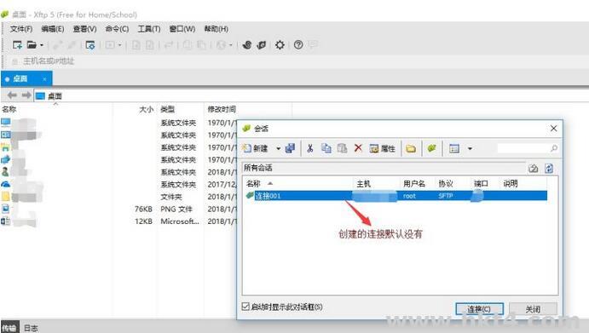Sort sessions by 用户名 column
This screenshot has width=589, height=333.
click(414, 184)
